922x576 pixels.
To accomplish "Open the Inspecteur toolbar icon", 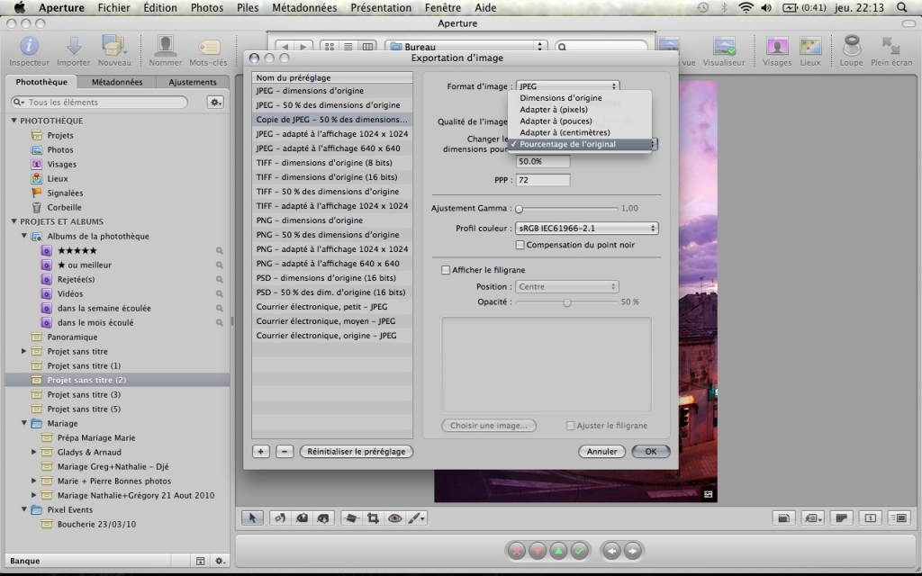I will pyautogui.click(x=29, y=46).
